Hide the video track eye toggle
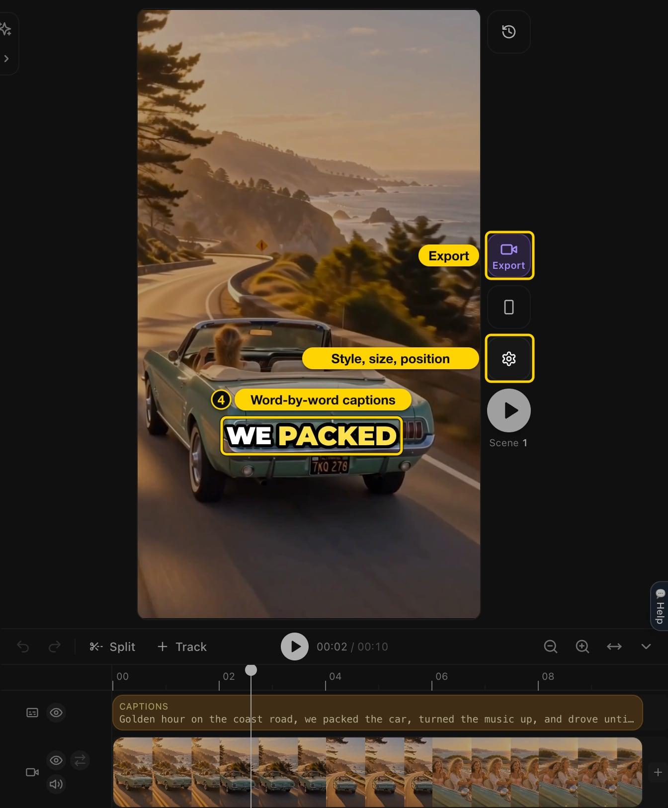The height and width of the screenshot is (808, 668). coord(56,760)
